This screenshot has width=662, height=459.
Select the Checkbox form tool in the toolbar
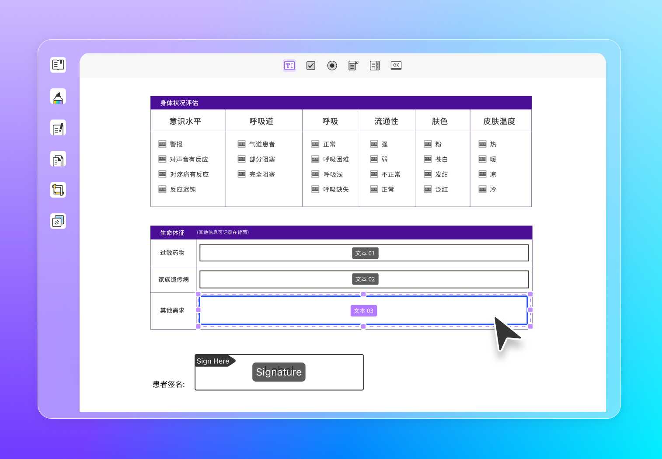311,66
